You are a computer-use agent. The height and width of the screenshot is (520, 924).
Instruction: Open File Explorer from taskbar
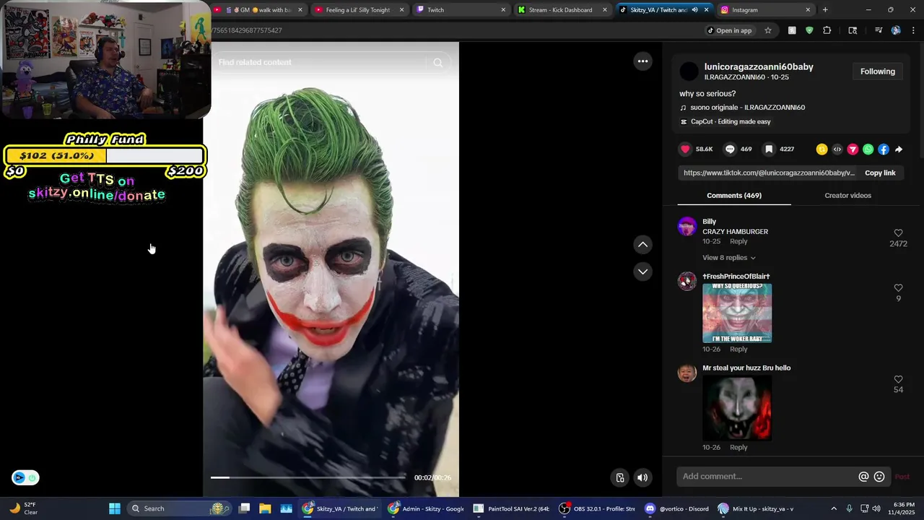[x=265, y=508]
